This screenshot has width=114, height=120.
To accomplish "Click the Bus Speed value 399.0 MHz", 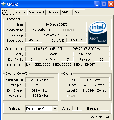I will point(40,90).
